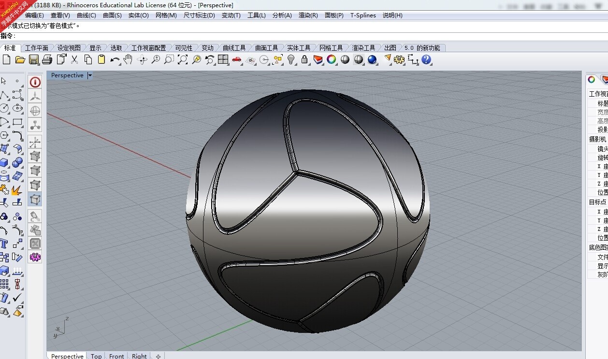Switch to the 显示 toolbar tab

[x=95, y=48]
